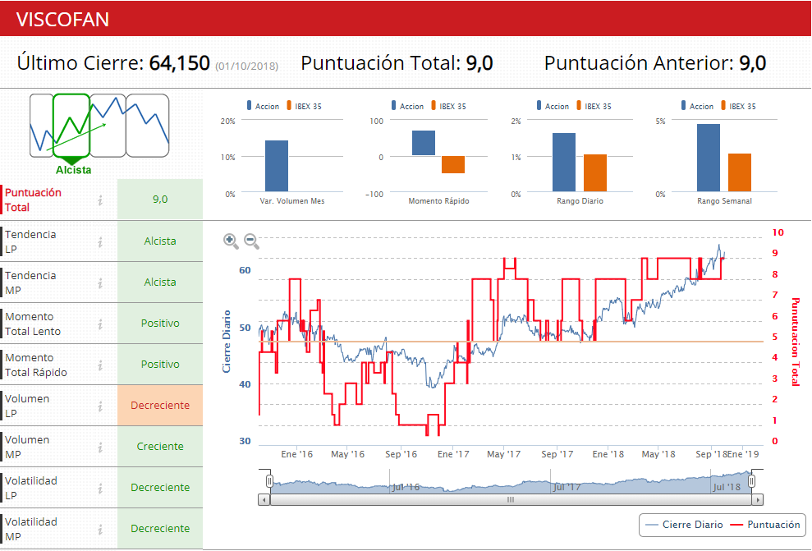The height and width of the screenshot is (551, 812).
Task: Click the right range handle of navigator
Action: [751, 481]
